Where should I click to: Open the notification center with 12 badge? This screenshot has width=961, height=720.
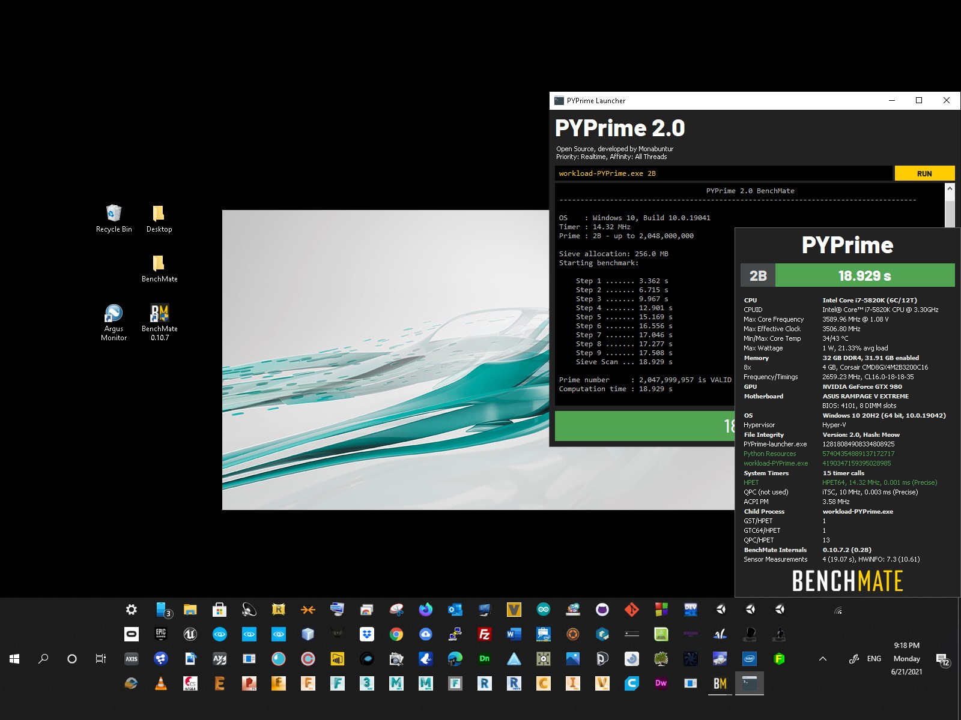point(942,659)
